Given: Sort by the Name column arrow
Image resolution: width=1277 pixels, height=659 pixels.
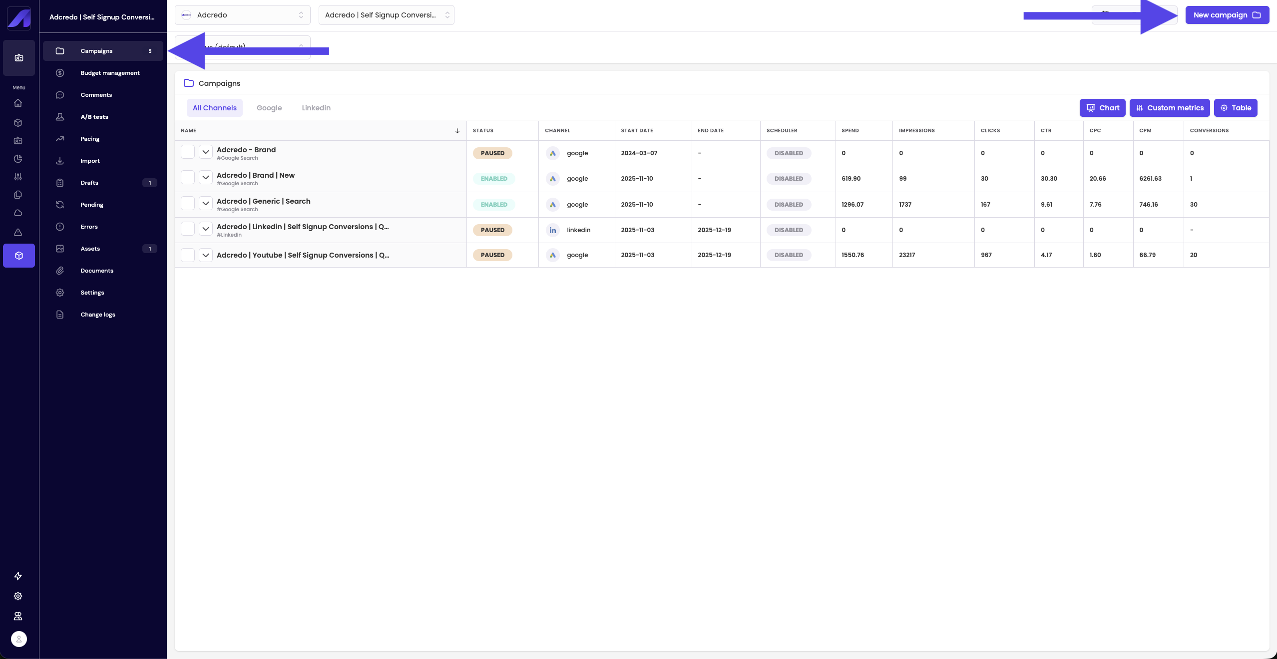Looking at the screenshot, I should click(x=457, y=131).
